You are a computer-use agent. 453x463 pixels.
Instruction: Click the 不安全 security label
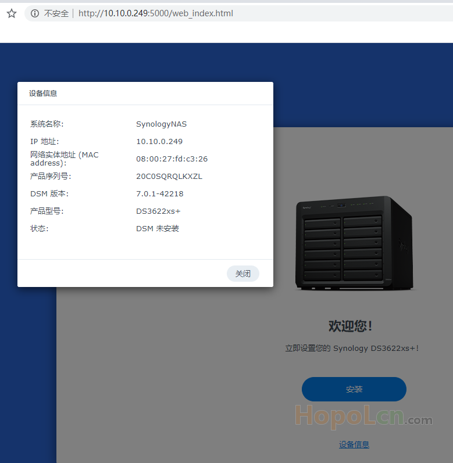(56, 13)
